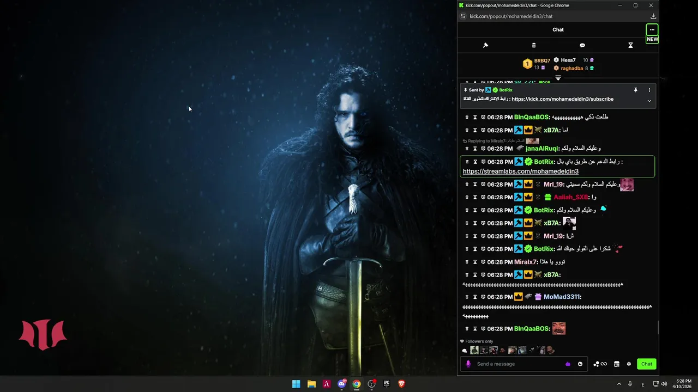The image size is (698, 392).
Task: Open Windows Start menu
Action: (x=296, y=384)
